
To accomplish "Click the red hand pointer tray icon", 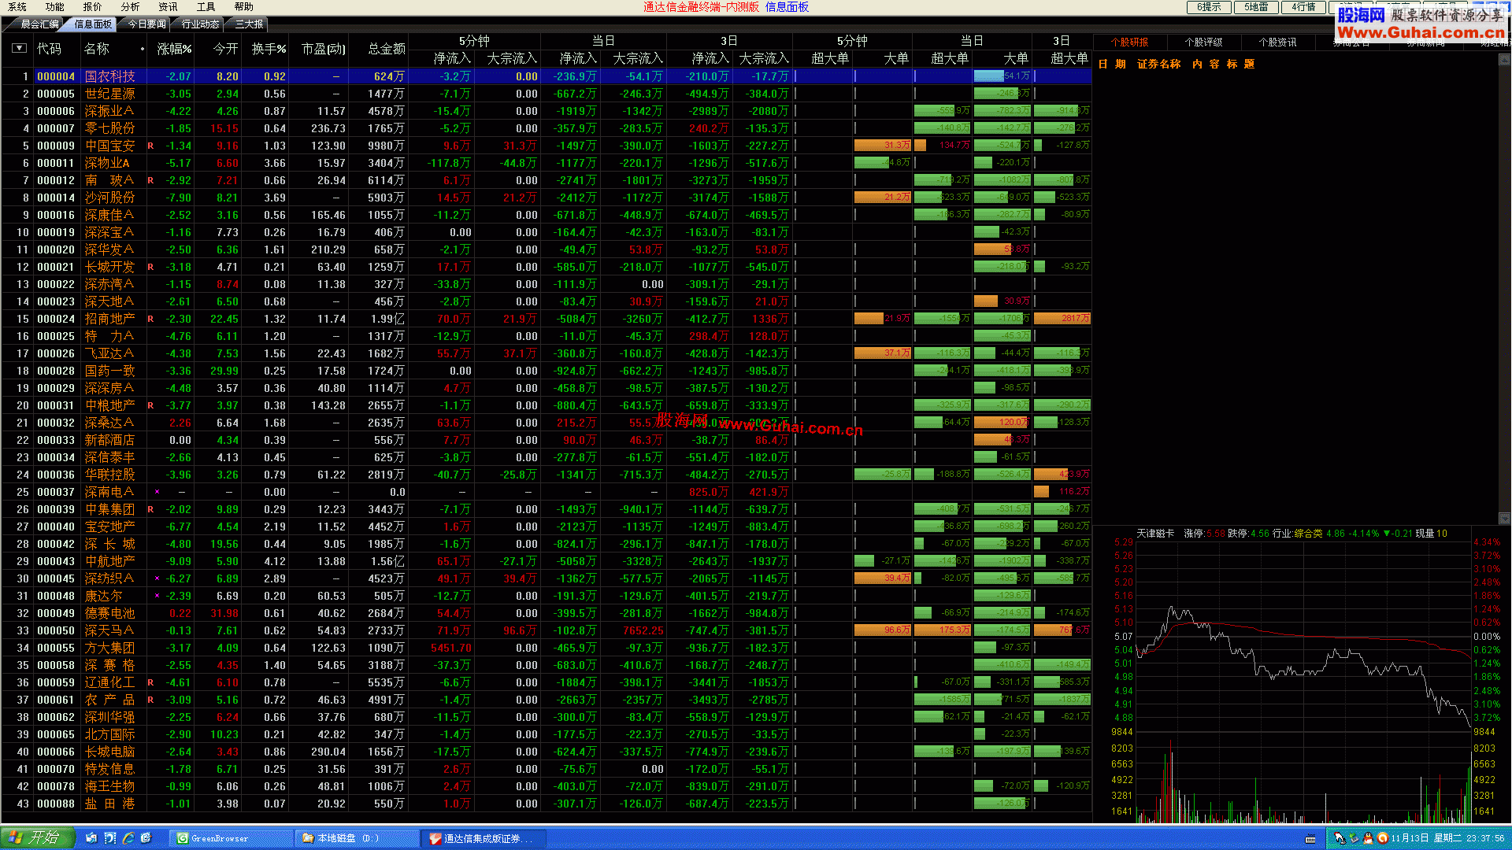I will pyautogui.click(x=1339, y=838).
